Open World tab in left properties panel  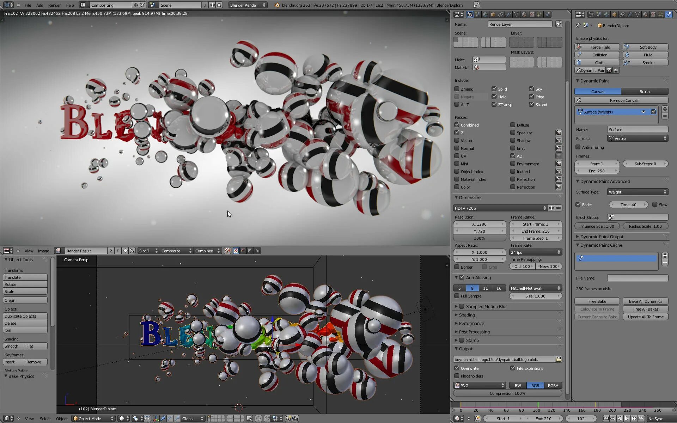point(485,14)
